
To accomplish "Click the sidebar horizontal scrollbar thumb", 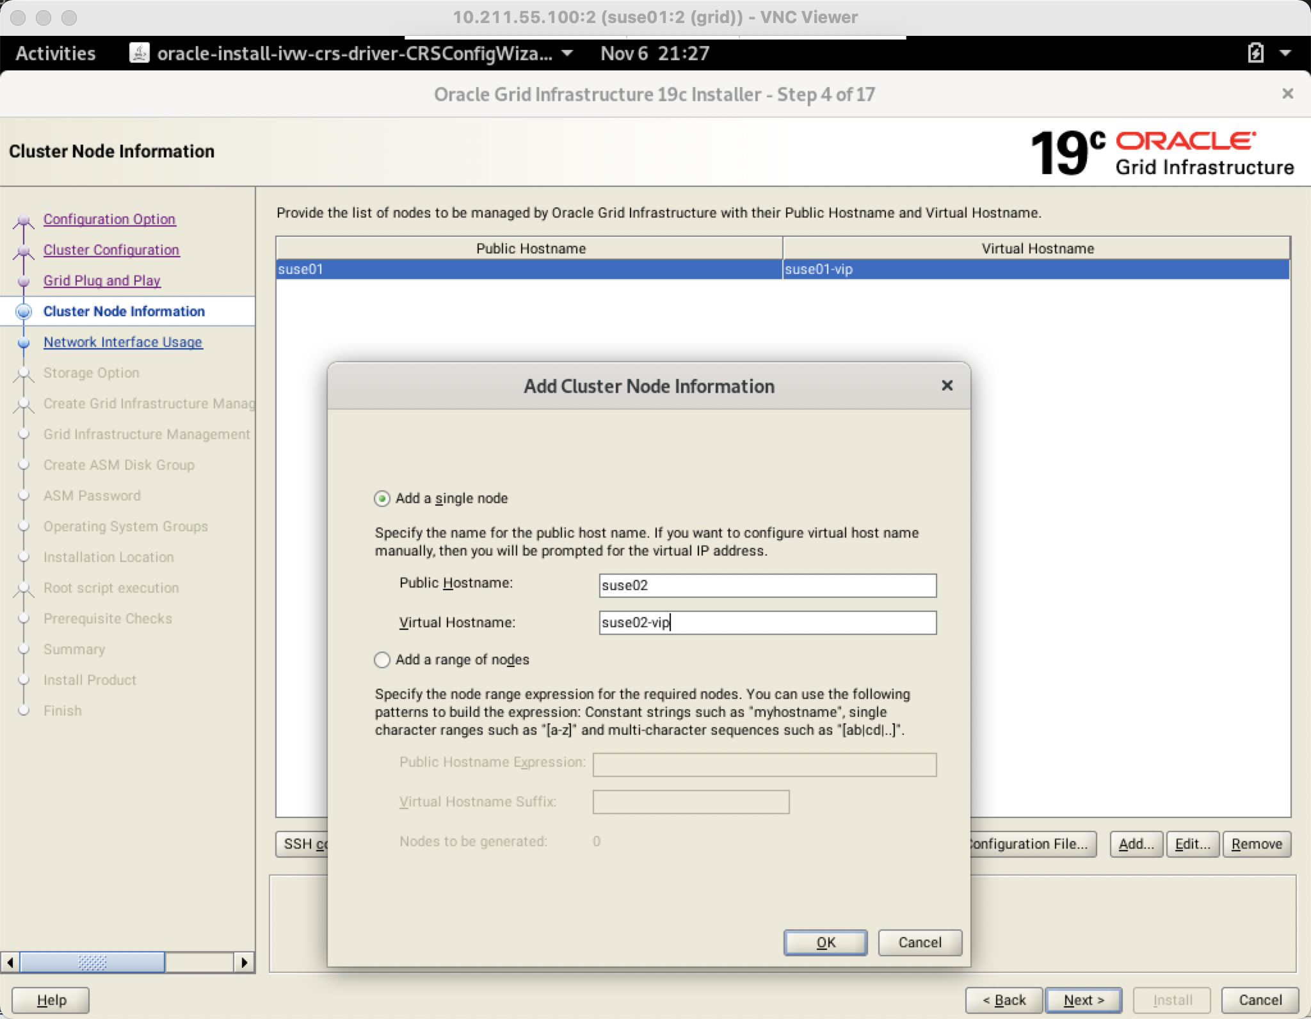I will click(x=92, y=961).
